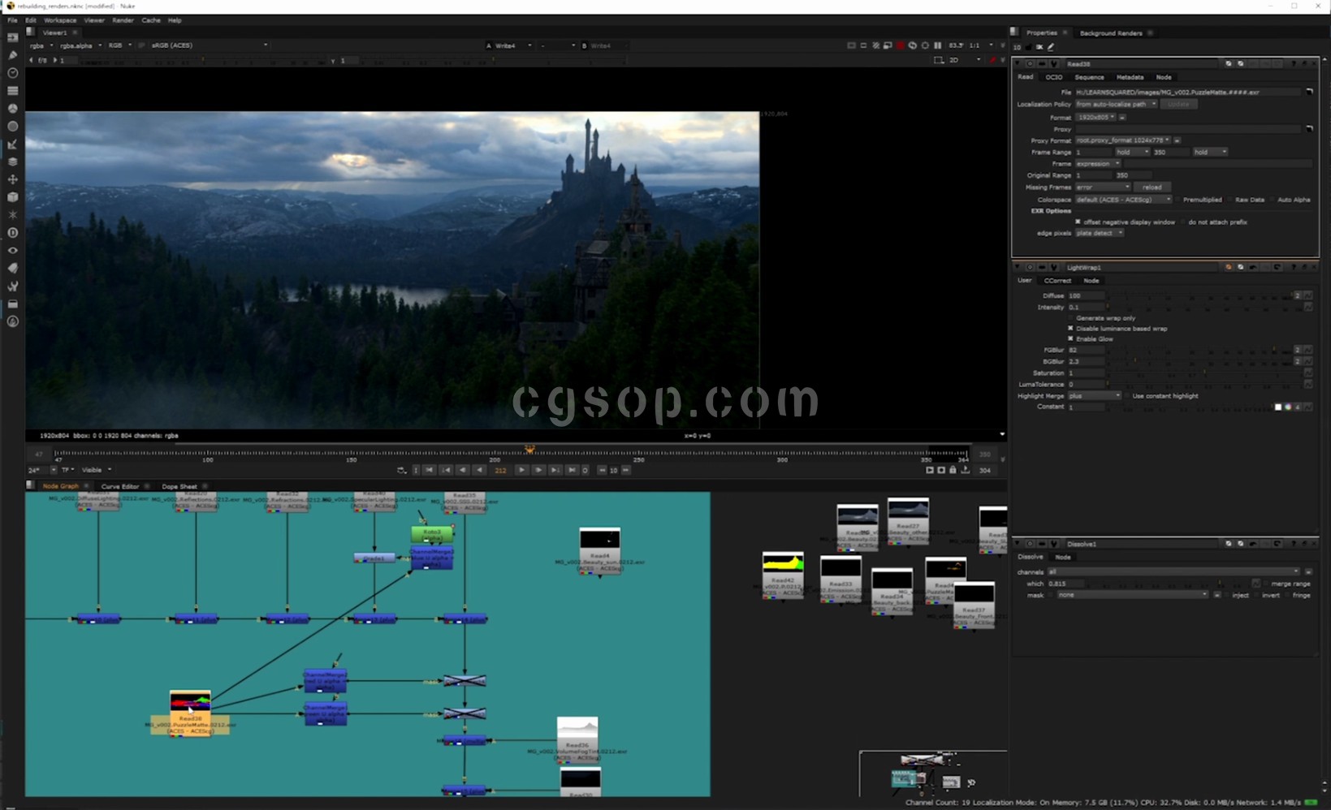The height and width of the screenshot is (810, 1331).
Task: Open the Color nodes wheel icon
Action: (12, 109)
